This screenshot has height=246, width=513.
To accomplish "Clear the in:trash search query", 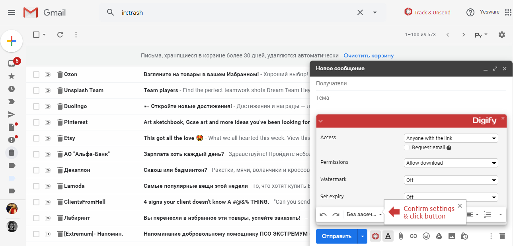I will (360, 12).
